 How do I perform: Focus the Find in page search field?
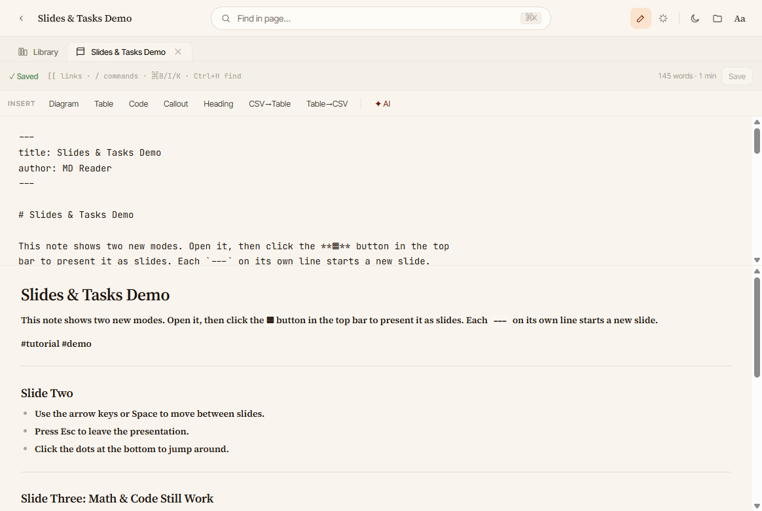(380, 18)
